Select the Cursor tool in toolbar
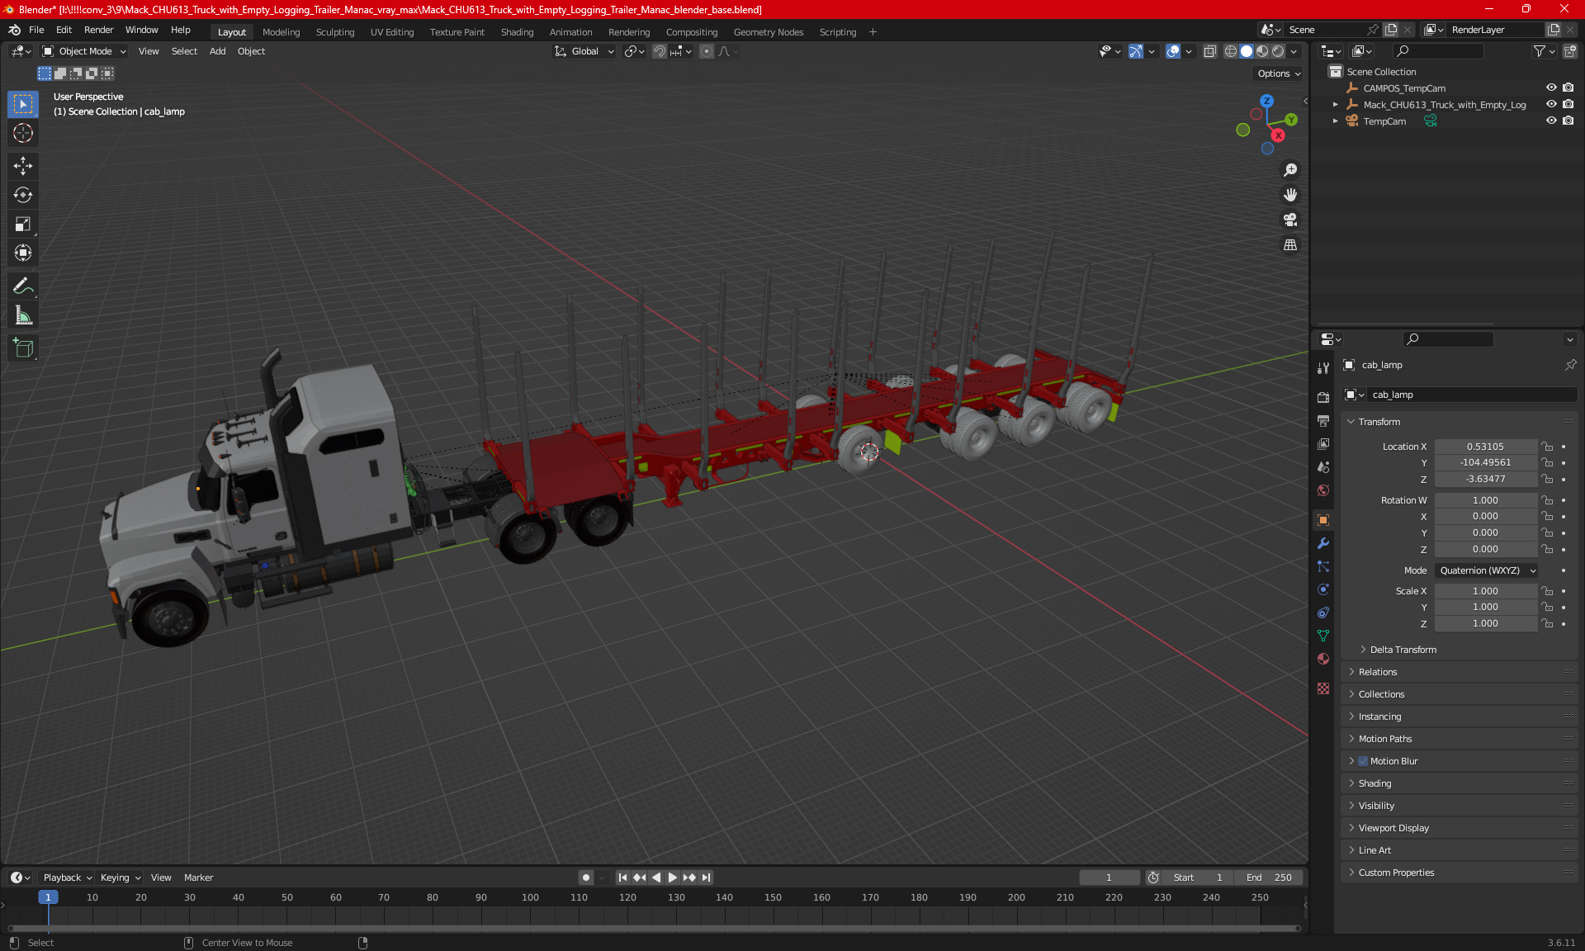The height and width of the screenshot is (951, 1585). pyautogui.click(x=23, y=133)
